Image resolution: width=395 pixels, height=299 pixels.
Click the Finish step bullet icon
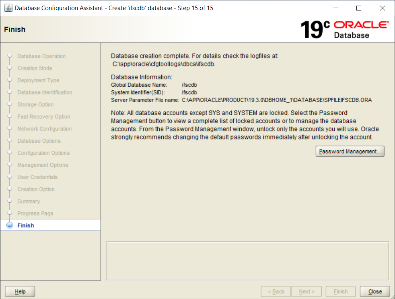(10, 226)
